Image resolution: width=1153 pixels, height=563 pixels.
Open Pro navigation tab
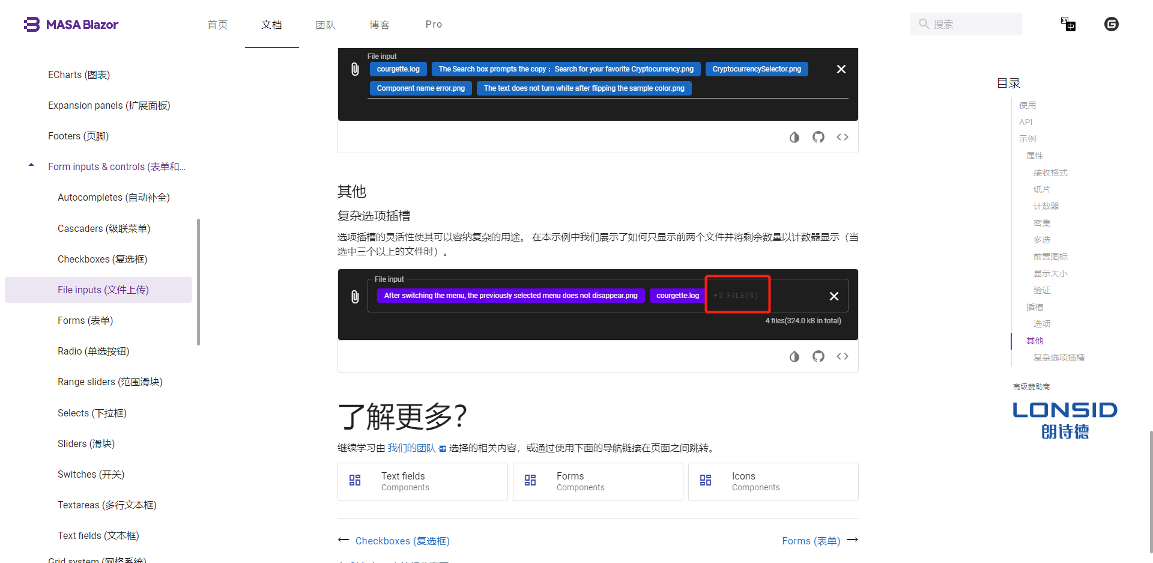434,25
